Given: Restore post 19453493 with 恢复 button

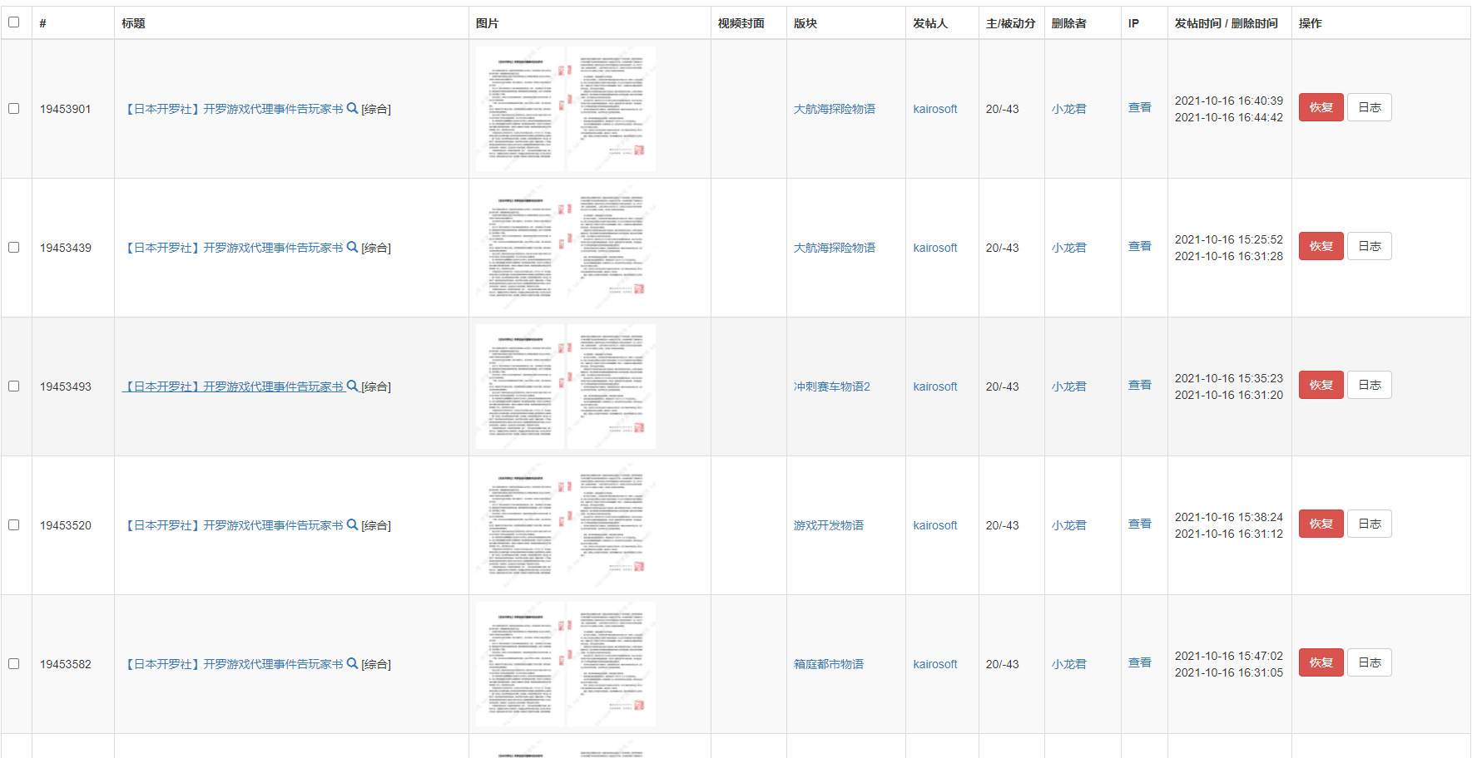Looking at the screenshot, I should click(1321, 385).
